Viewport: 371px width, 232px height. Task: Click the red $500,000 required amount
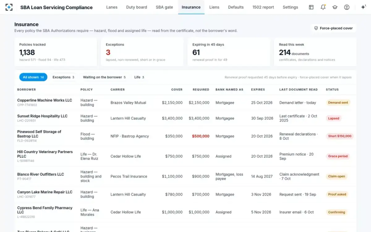(x=201, y=136)
